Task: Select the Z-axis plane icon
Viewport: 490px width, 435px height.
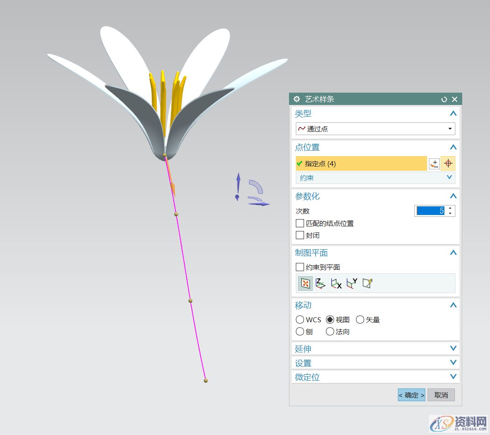Action: pyautogui.click(x=320, y=283)
